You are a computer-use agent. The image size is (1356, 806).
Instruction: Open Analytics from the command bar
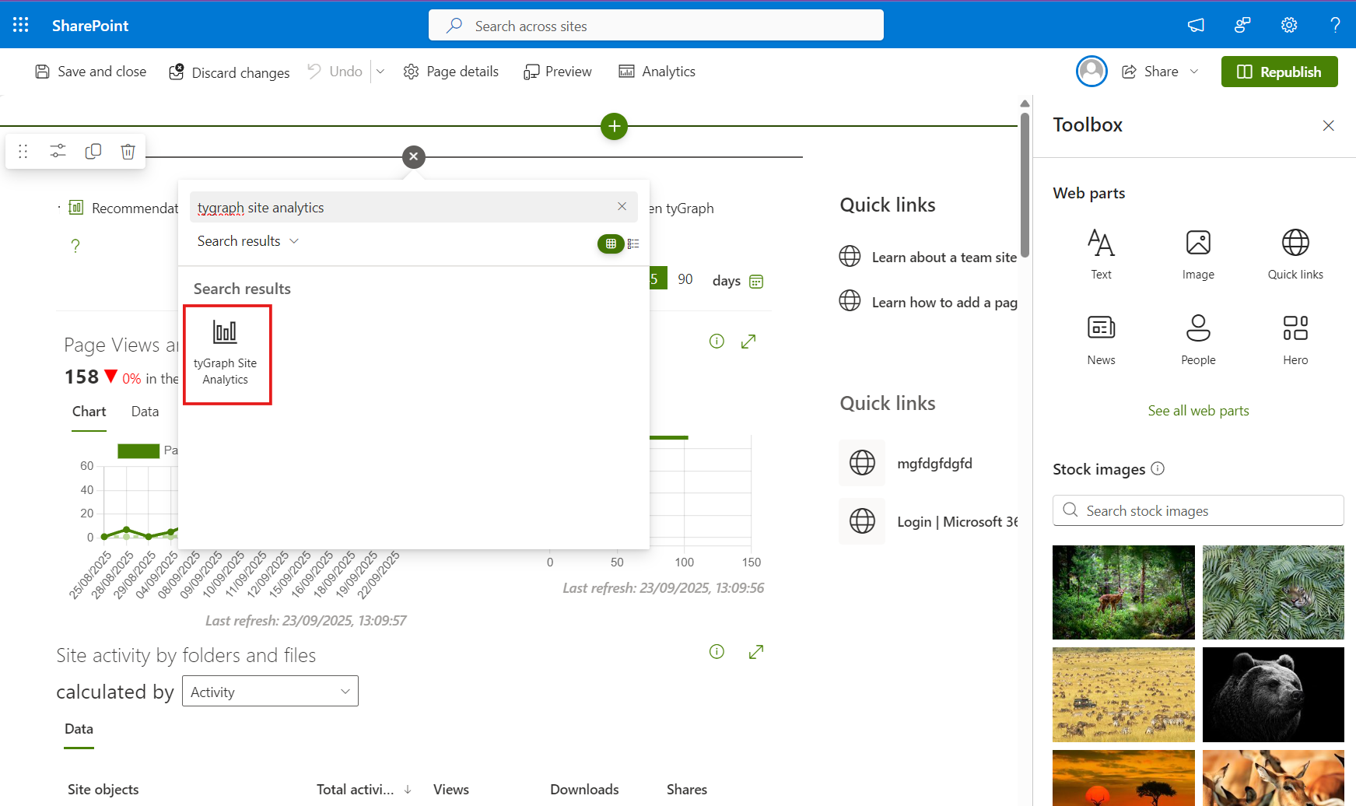click(x=657, y=72)
